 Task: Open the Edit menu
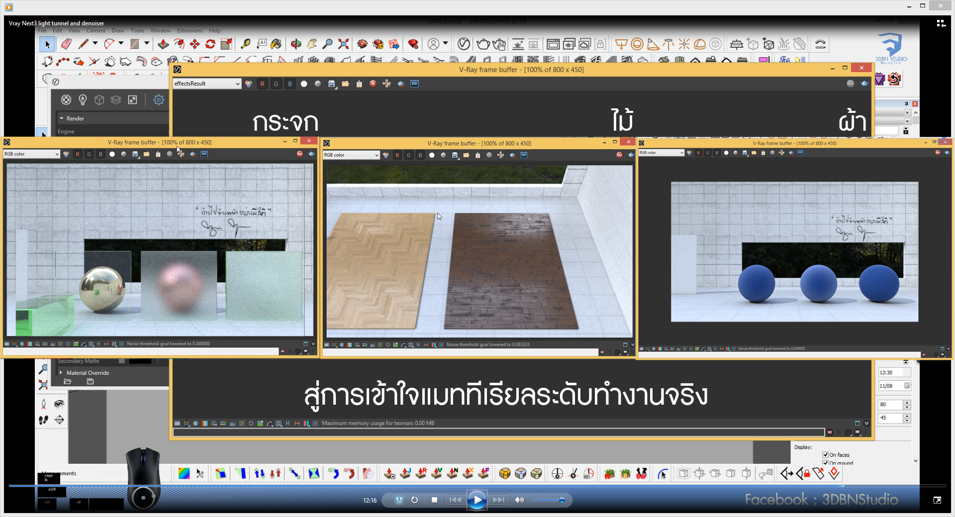pyautogui.click(x=58, y=30)
